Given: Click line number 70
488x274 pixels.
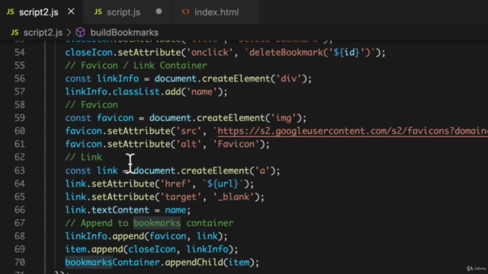Looking at the screenshot, I should coord(20,263).
